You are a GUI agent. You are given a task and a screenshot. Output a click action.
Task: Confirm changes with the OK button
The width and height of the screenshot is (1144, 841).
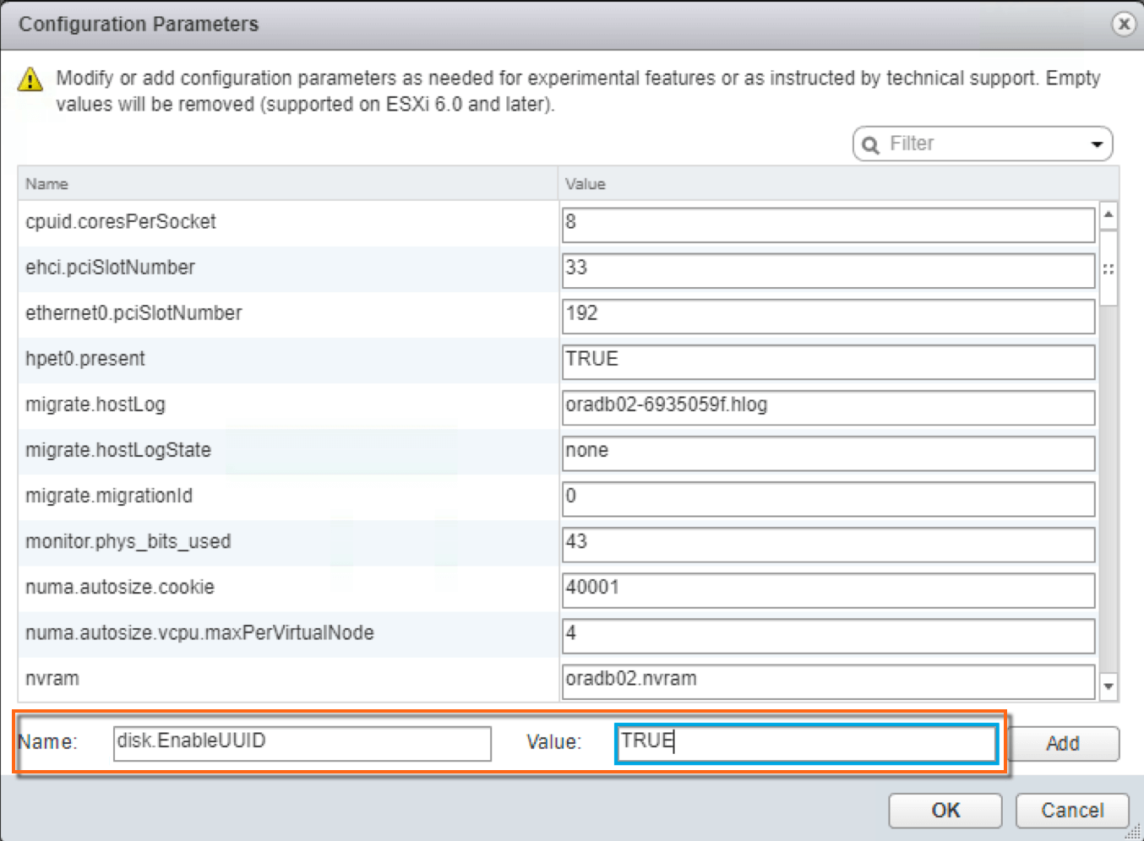[945, 810]
